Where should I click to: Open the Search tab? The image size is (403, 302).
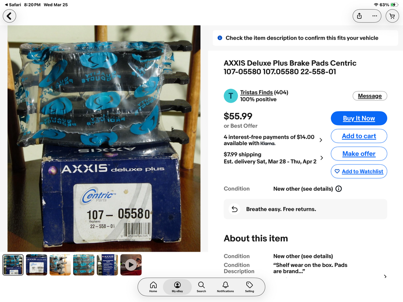click(x=201, y=287)
